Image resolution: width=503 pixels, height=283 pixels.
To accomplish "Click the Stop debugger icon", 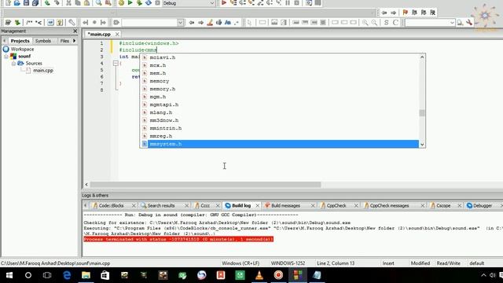I will point(297,3).
